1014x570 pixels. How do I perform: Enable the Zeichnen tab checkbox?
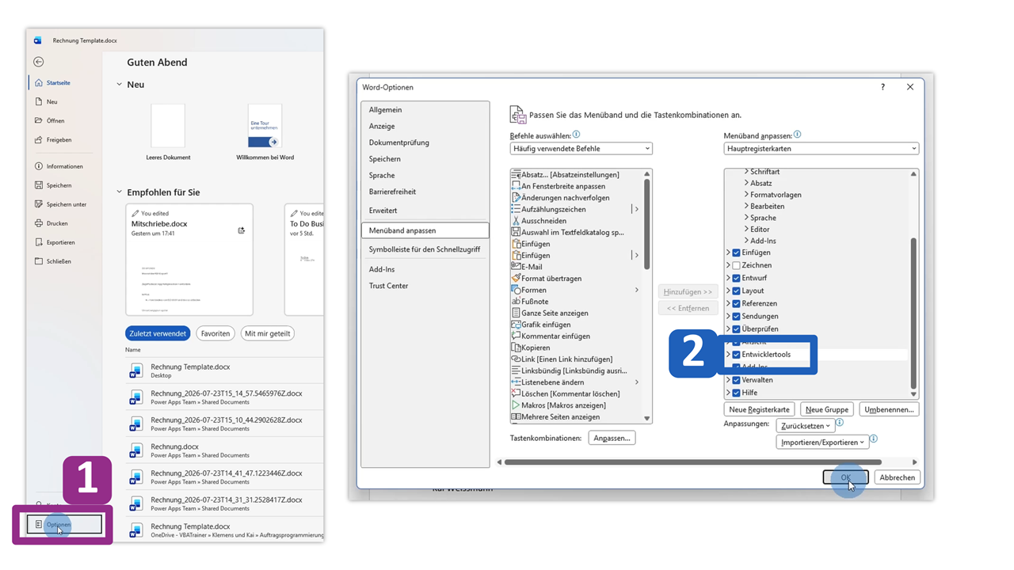tap(736, 265)
